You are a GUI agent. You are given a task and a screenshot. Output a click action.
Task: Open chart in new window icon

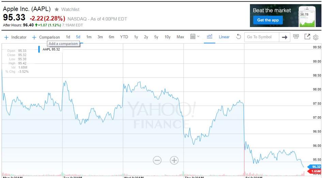(307, 37)
